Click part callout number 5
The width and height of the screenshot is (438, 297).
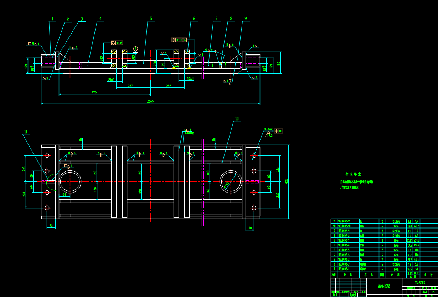coord(151,18)
